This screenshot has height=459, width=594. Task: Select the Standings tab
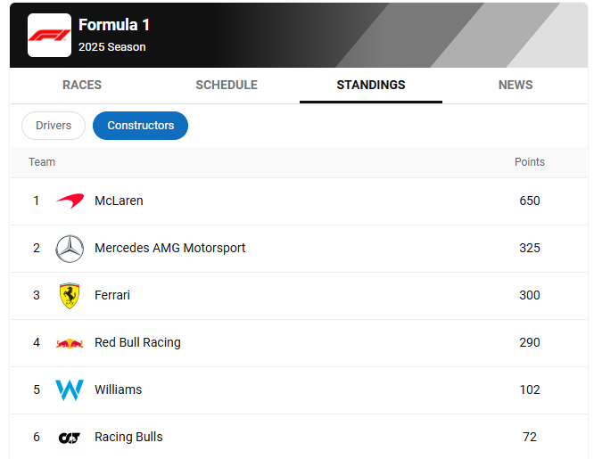coord(371,86)
